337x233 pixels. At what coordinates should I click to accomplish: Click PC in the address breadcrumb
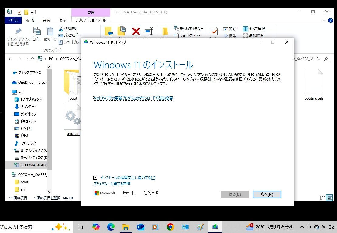[x=51, y=59]
